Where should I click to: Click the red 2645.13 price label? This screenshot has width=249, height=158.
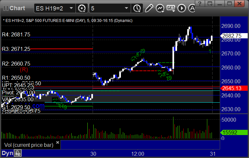[x=234, y=88]
